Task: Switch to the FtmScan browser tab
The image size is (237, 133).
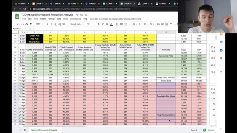Action: point(93,4)
